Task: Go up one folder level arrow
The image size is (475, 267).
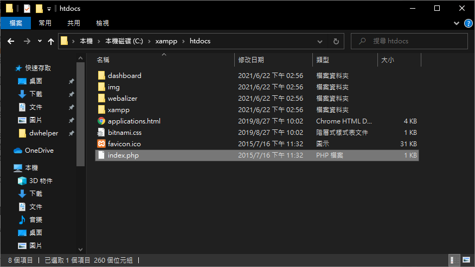Action: 51,42
